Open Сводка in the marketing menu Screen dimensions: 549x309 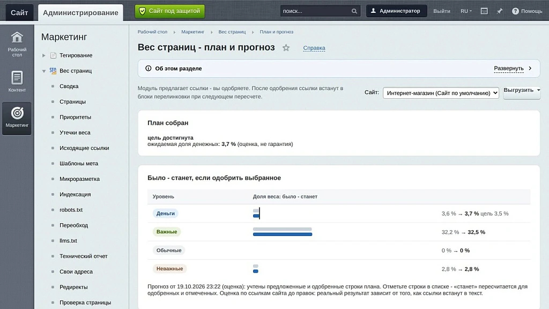tap(69, 86)
